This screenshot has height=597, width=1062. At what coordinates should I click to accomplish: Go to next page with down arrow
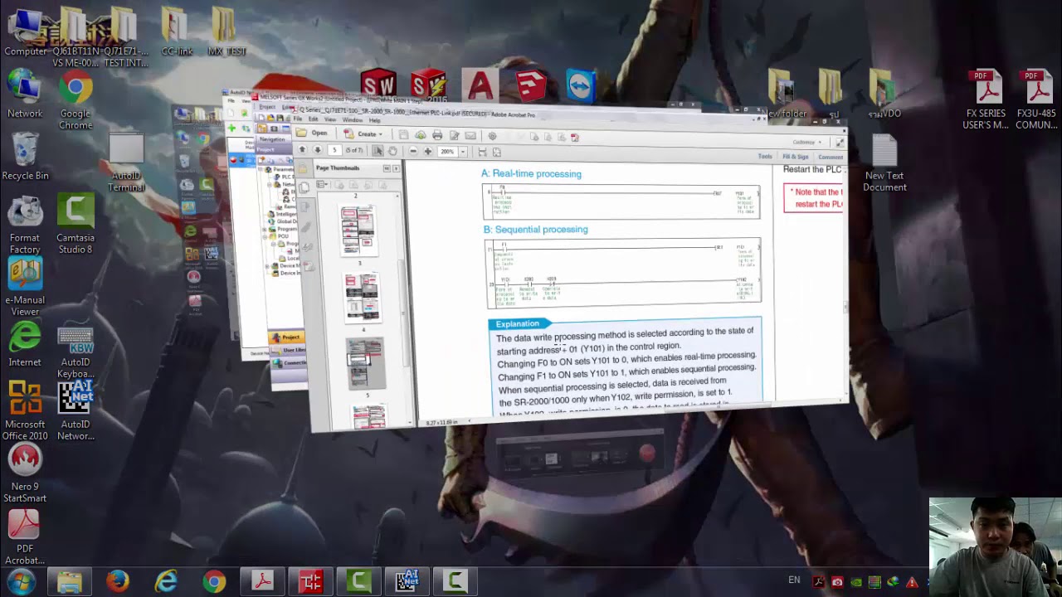tap(318, 149)
